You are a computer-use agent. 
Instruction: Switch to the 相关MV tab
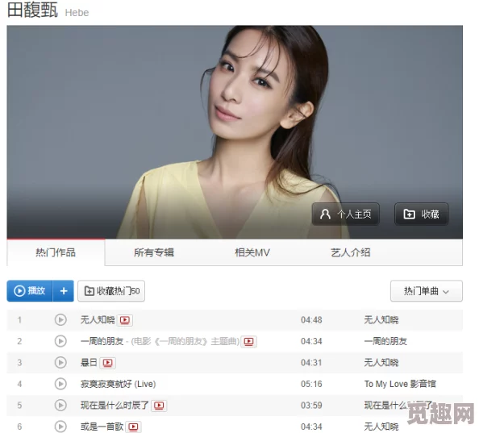[x=252, y=252]
